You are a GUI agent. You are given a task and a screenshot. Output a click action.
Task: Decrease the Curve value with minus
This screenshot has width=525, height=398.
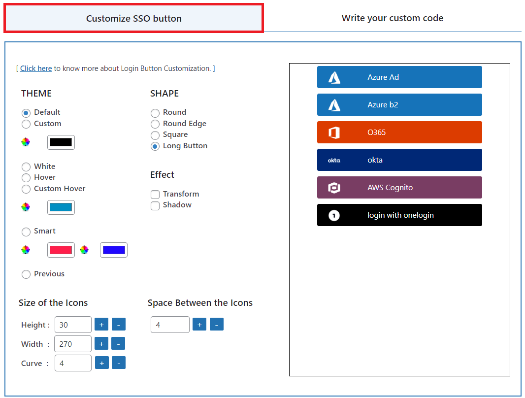pyautogui.click(x=119, y=363)
